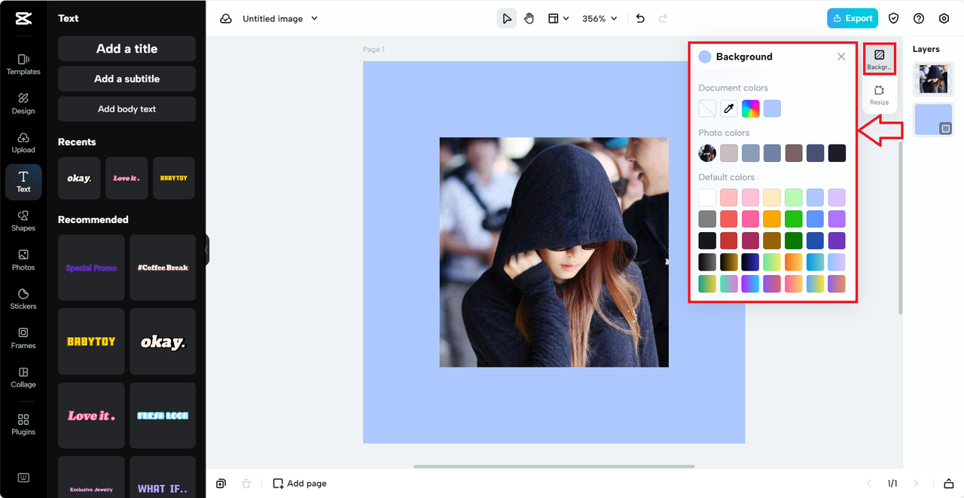Click the Redo arrow
964x498 pixels.
pyautogui.click(x=663, y=19)
